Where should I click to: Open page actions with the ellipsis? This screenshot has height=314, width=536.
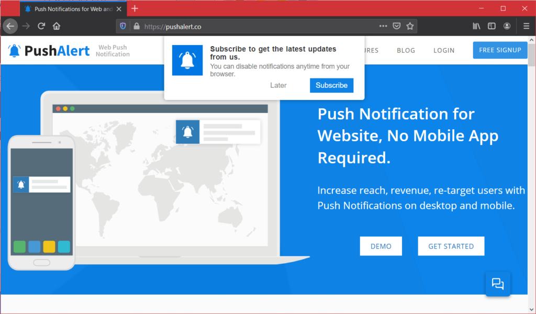(384, 26)
